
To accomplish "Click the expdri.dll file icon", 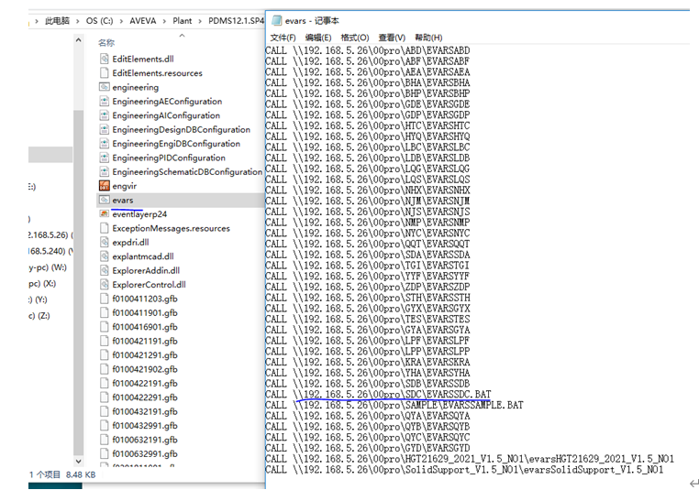I will [x=105, y=242].
